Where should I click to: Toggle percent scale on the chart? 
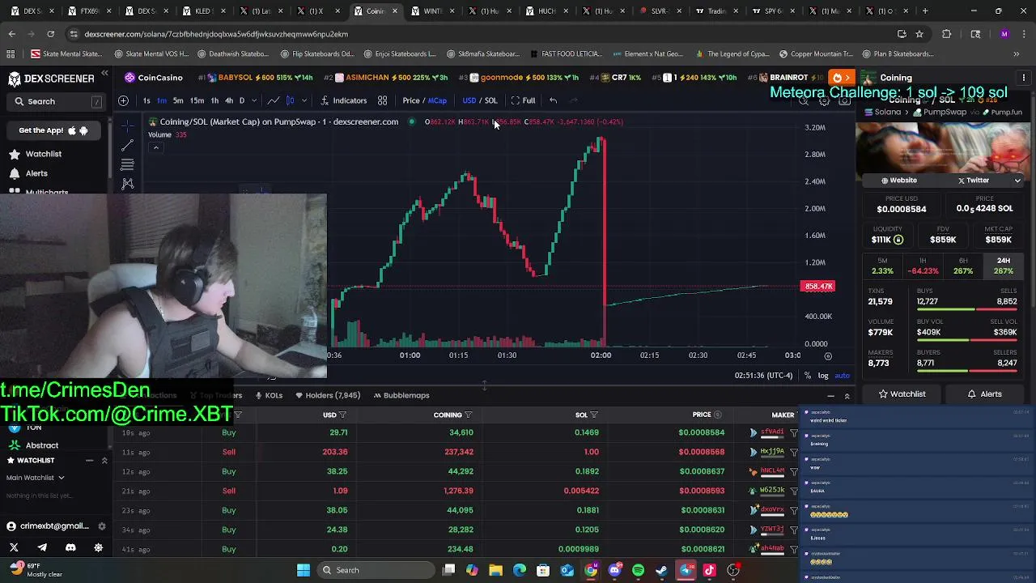pos(808,376)
